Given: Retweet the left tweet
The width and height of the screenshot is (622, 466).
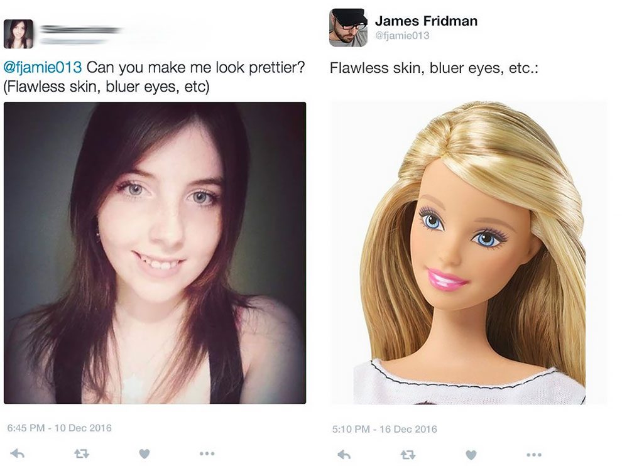Looking at the screenshot, I should click(x=81, y=453).
